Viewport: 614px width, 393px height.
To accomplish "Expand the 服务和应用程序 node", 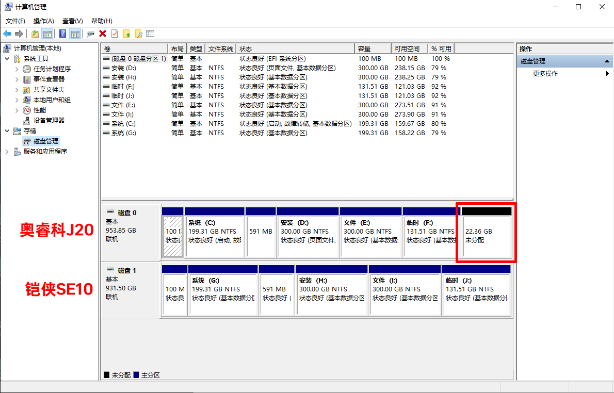I will (x=7, y=152).
